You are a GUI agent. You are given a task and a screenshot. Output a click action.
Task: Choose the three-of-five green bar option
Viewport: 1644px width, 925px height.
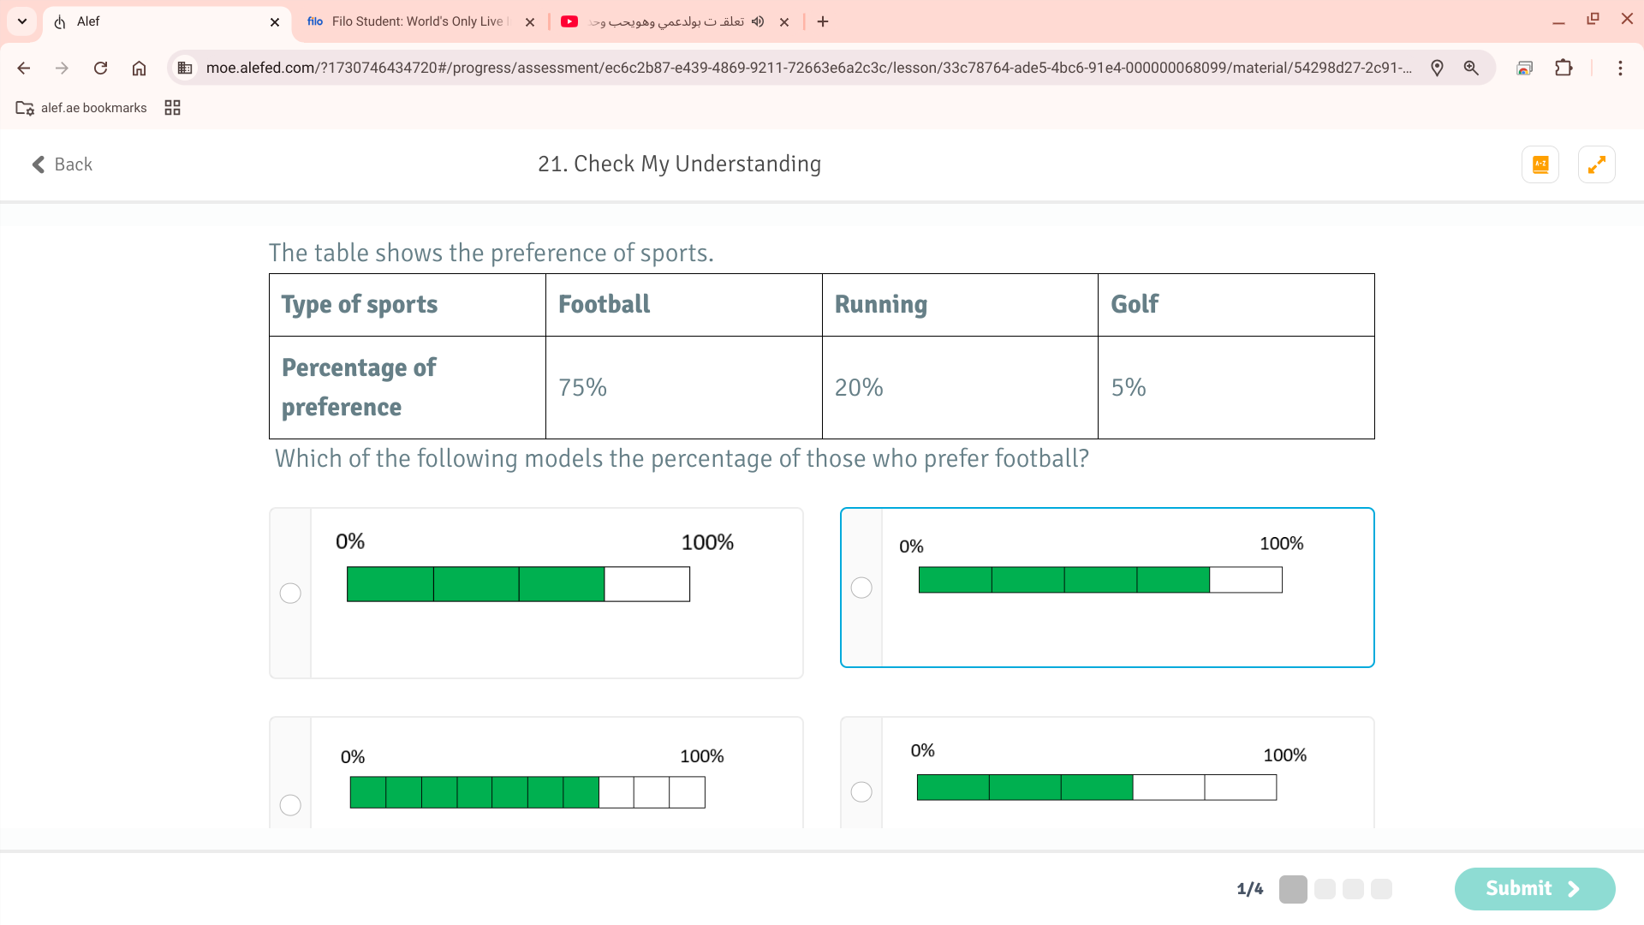[861, 791]
